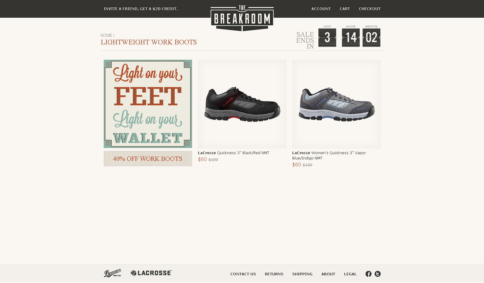Image resolution: width=484 pixels, height=283 pixels.
Task: Follow the Home breadcrumb link
Action: click(x=106, y=35)
